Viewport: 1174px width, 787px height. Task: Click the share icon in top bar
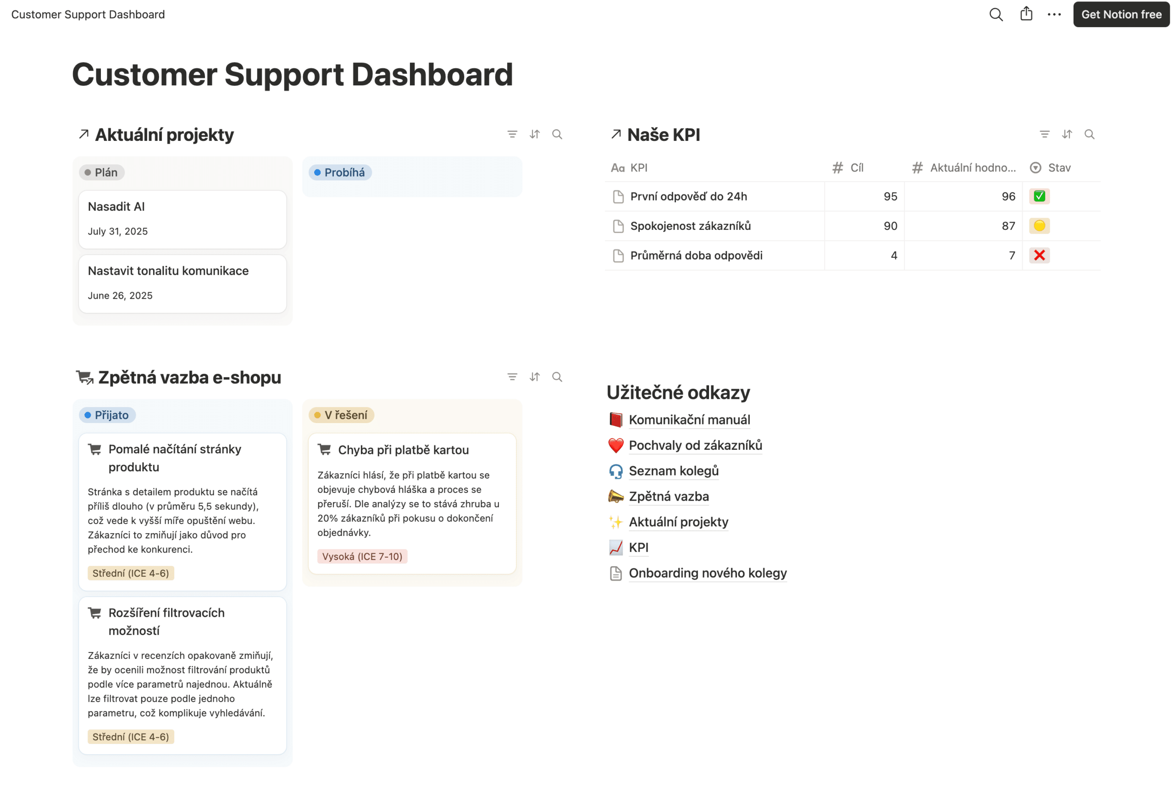[1026, 14]
